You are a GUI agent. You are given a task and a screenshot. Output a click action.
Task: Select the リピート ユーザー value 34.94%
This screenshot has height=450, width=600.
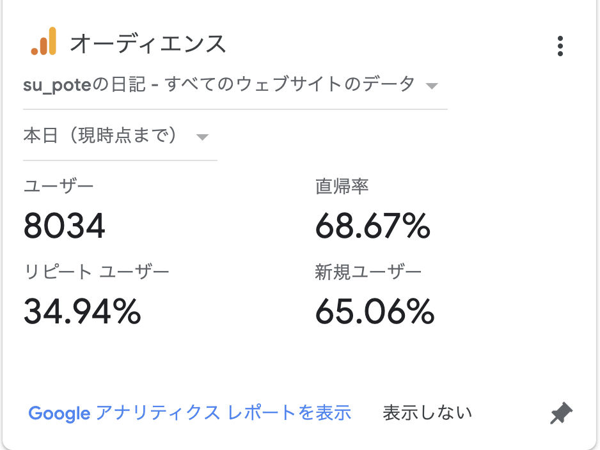[83, 311]
